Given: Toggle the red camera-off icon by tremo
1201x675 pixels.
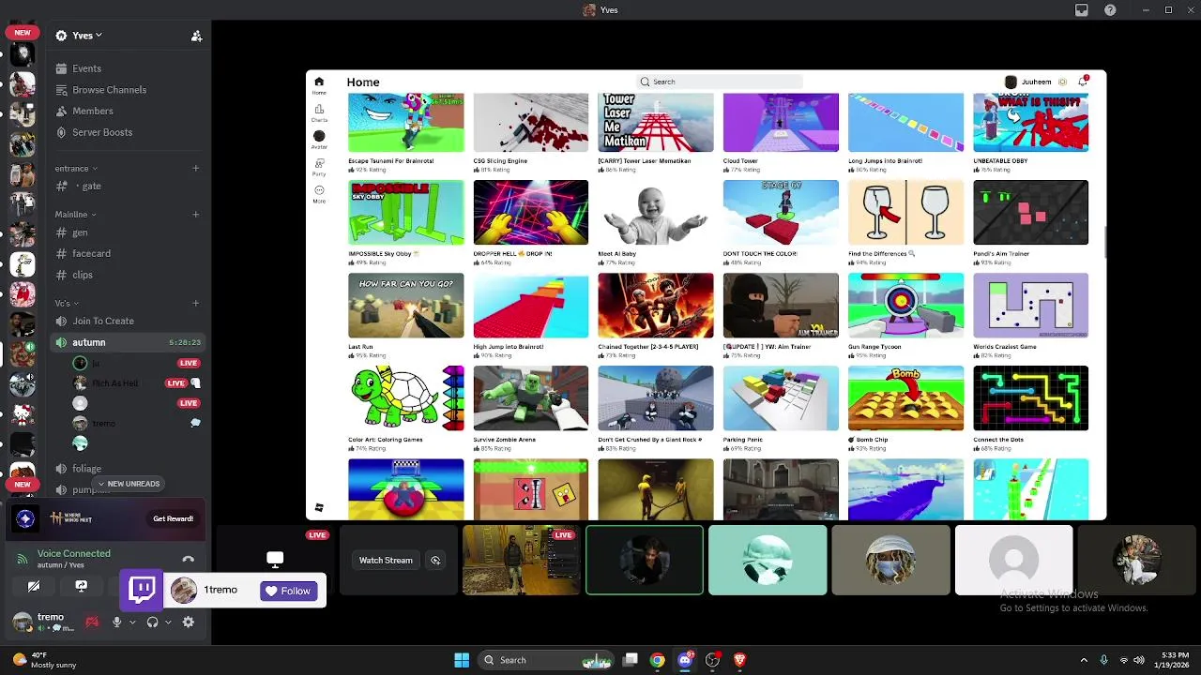Looking at the screenshot, I should [x=92, y=622].
